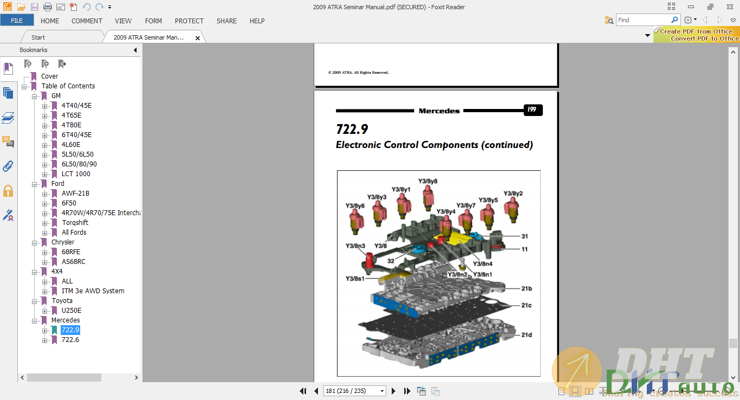740x400 pixels.
Task: Undo the last action
Action: [87, 7]
